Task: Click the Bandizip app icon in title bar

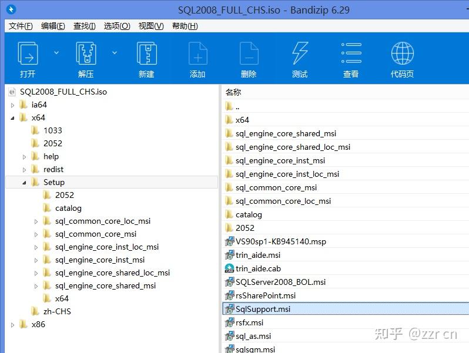Action: point(11,9)
